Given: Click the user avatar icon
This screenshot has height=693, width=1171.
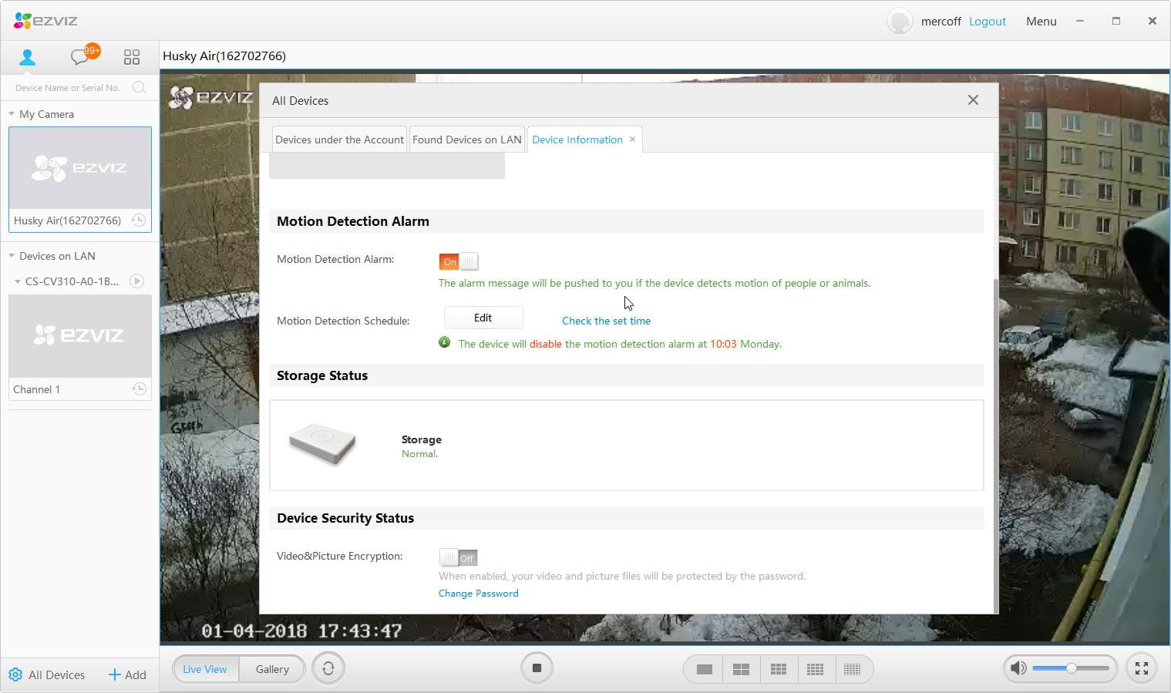Looking at the screenshot, I should tap(900, 21).
